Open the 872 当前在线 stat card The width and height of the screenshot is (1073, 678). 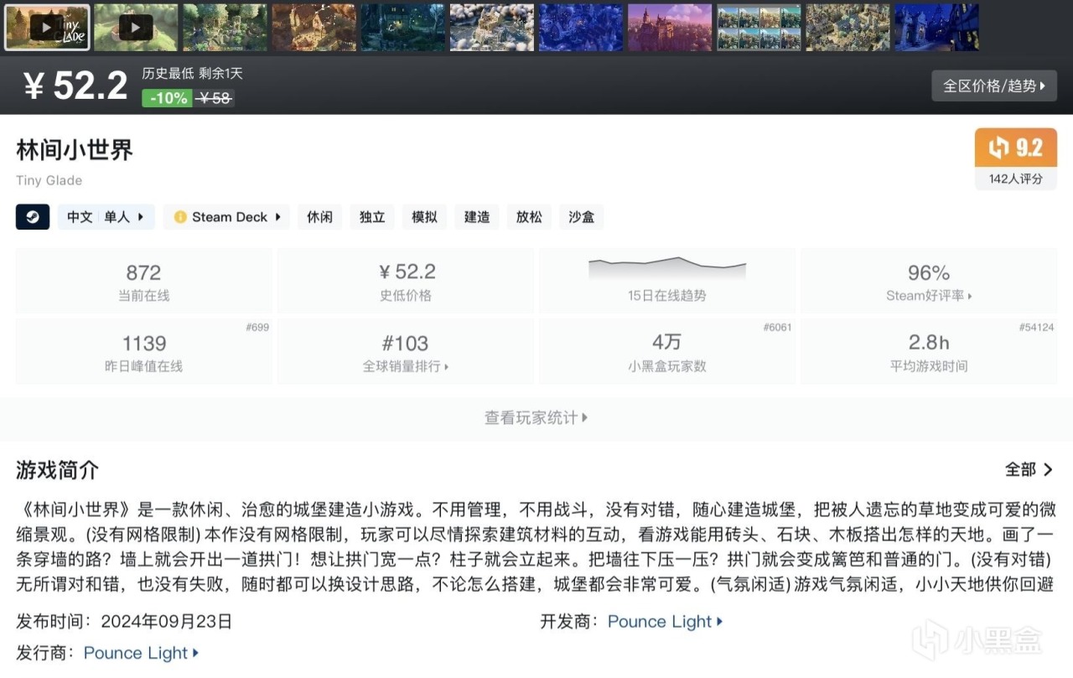[x=144, y=282]
